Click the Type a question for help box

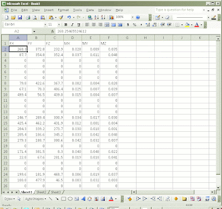pos(179,10)
